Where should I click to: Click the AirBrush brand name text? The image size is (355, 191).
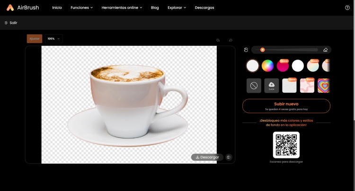28,8
